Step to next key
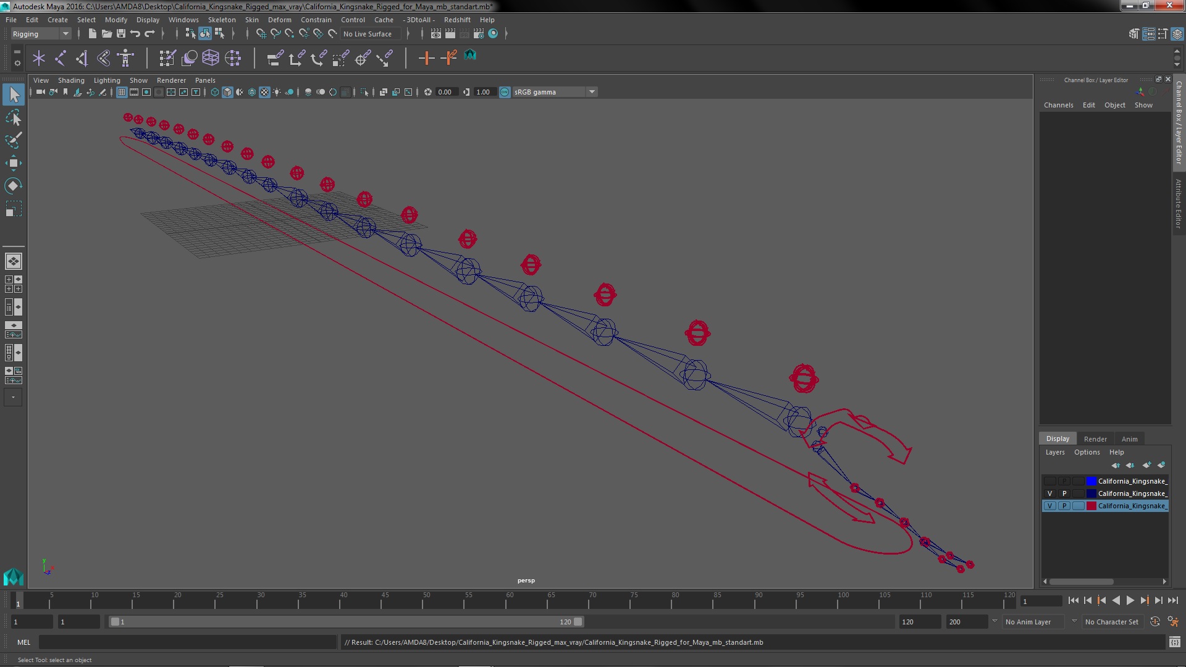Viewport: 1186px width, 667px height. click(1144, 600)
